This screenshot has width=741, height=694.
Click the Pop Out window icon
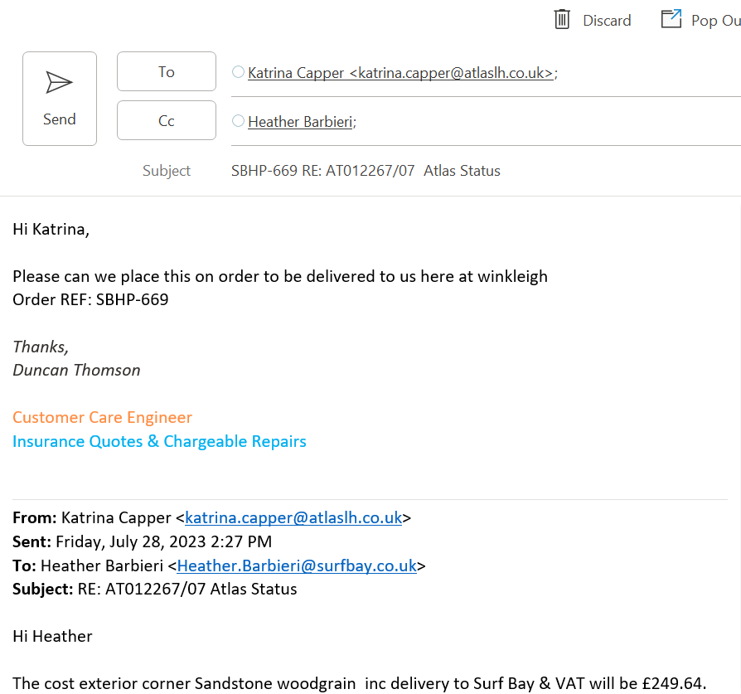click(x=671, y=19)
